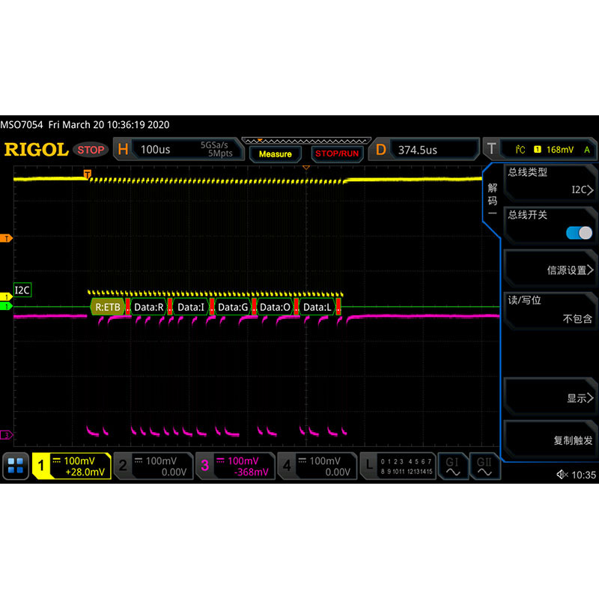Click the orange T trigger position marker on waveform
This screenshot has height=599, width=599.
88,174
